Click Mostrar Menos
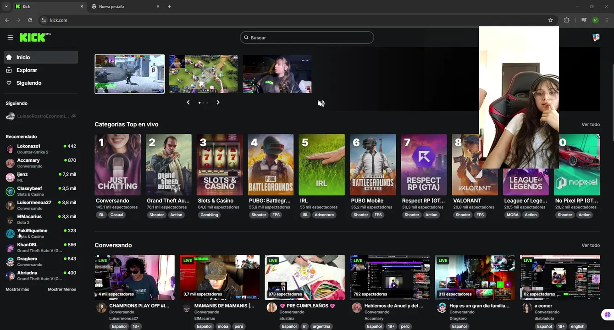This screenshot has width=614, height=330. tap(62, 289)
